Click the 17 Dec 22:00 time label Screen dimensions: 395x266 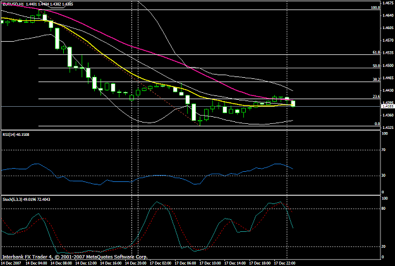[x=284, y=263]
